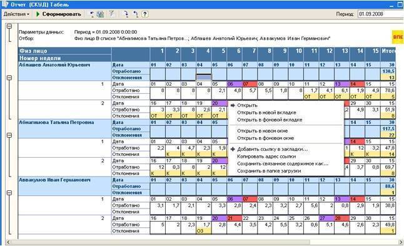The image size is (404, 246).
Task: Click the yellow ОЗ deviation cell
Action: (203, 231)
